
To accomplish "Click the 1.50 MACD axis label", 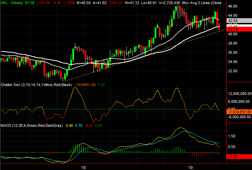I will tap(231, 136).
